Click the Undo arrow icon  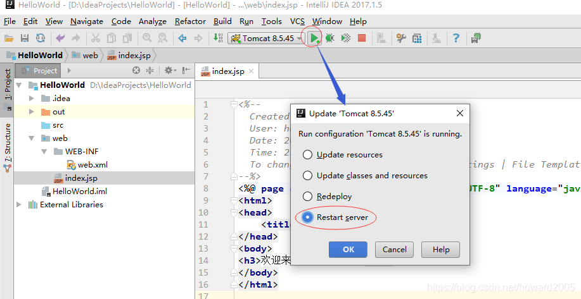point(60,38)
